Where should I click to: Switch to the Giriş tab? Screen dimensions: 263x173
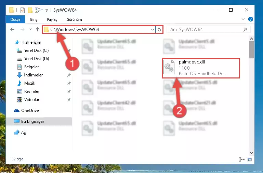click(x=34, y=19)
